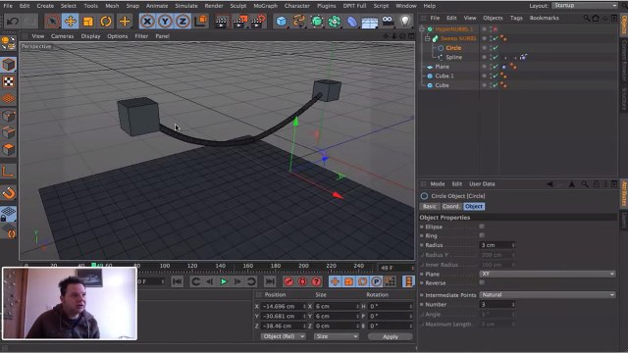Image resolution: width=628 pixels, height=353 pixels.
Task: Switch the coordinate system icon
Action: point(200,22)
